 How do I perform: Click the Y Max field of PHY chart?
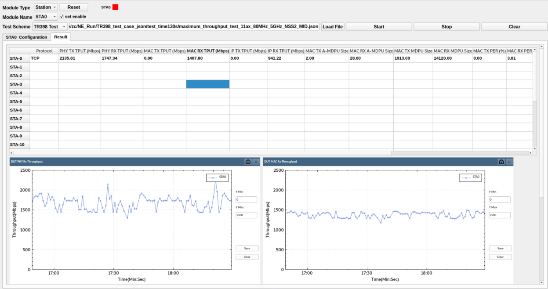tap(246, 215)
